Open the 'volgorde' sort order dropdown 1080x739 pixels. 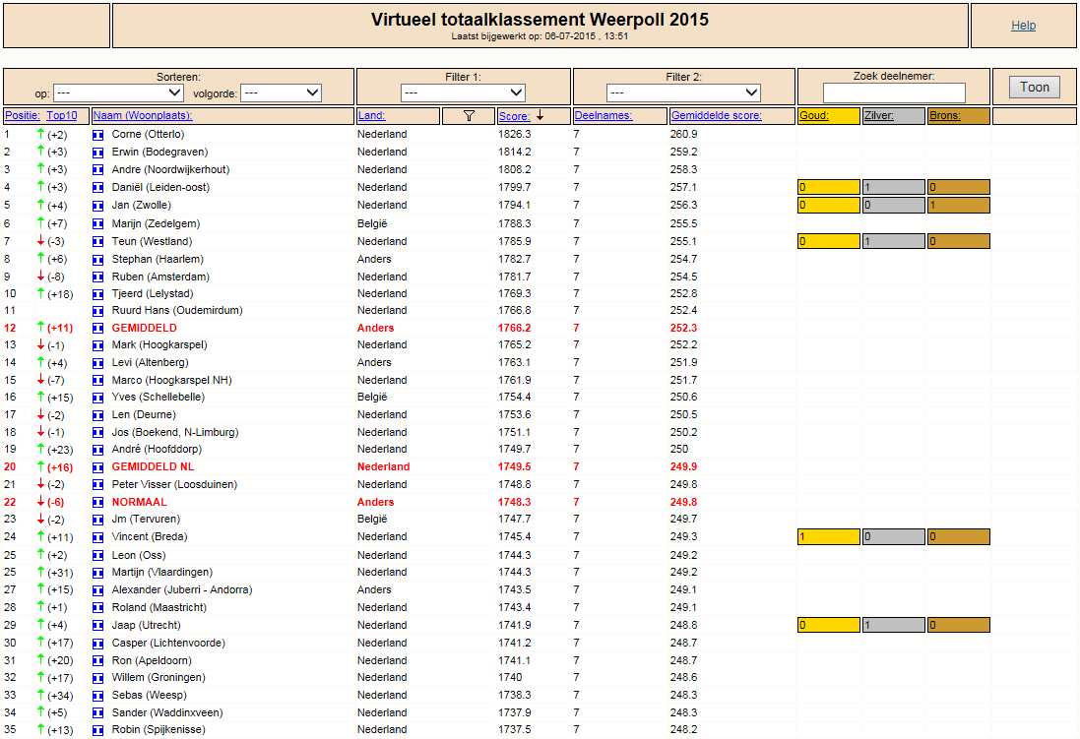(281, 92)
